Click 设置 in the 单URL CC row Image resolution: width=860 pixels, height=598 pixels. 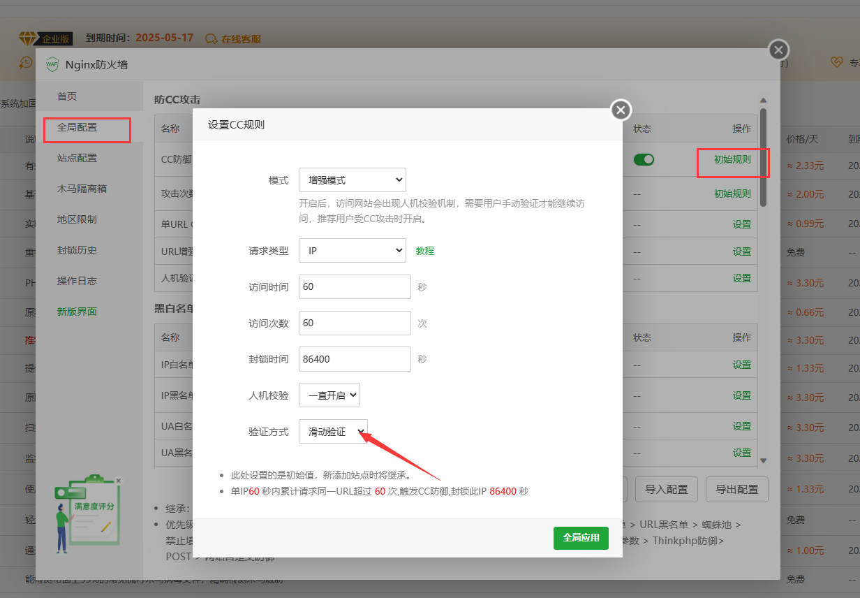742,224
